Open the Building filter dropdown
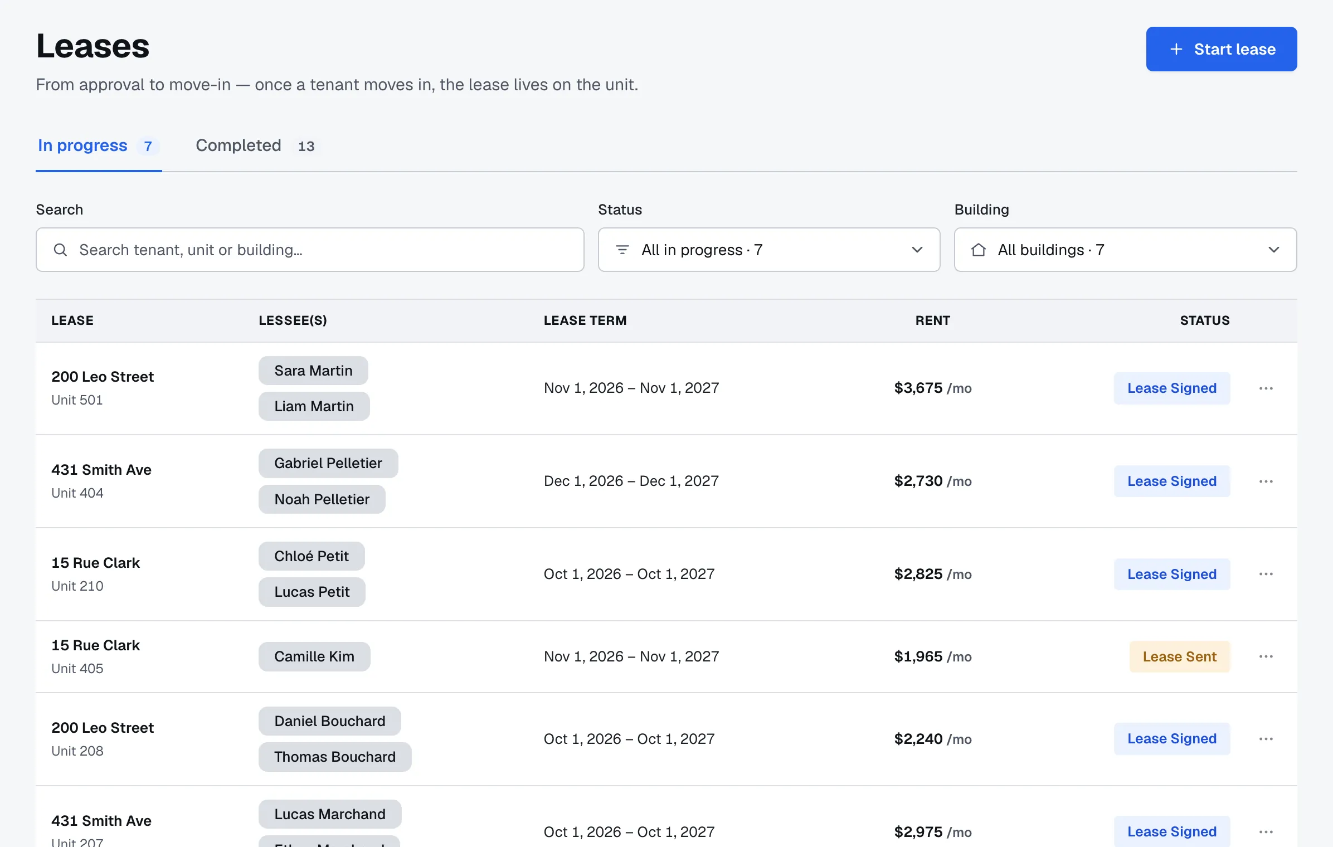 click(1125, 250)
